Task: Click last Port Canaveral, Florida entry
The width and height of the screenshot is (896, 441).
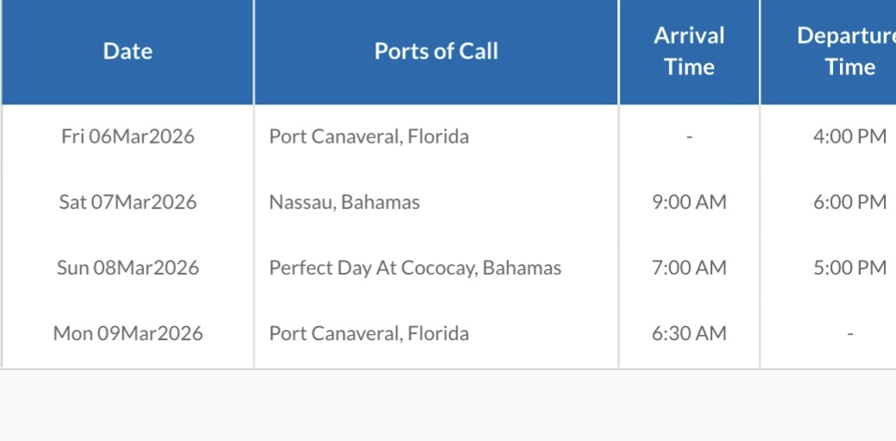Action: (x=369, y=334)
